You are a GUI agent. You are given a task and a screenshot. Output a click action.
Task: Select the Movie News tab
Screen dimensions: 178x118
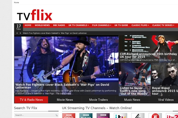[65, 100]
